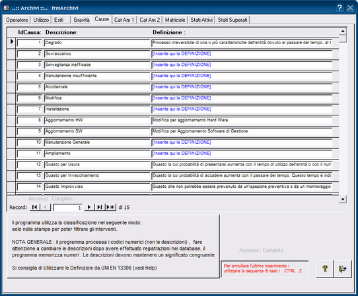
Task: Click IdCausa field with value 8
Action: [30, 121]
